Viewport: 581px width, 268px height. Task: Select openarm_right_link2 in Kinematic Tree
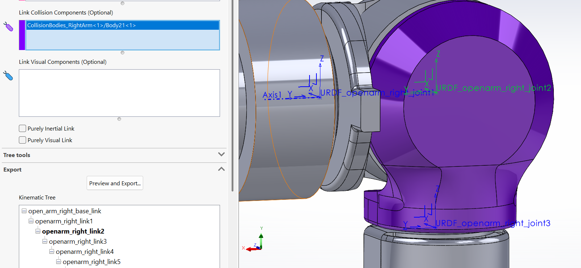pos(73,231)
